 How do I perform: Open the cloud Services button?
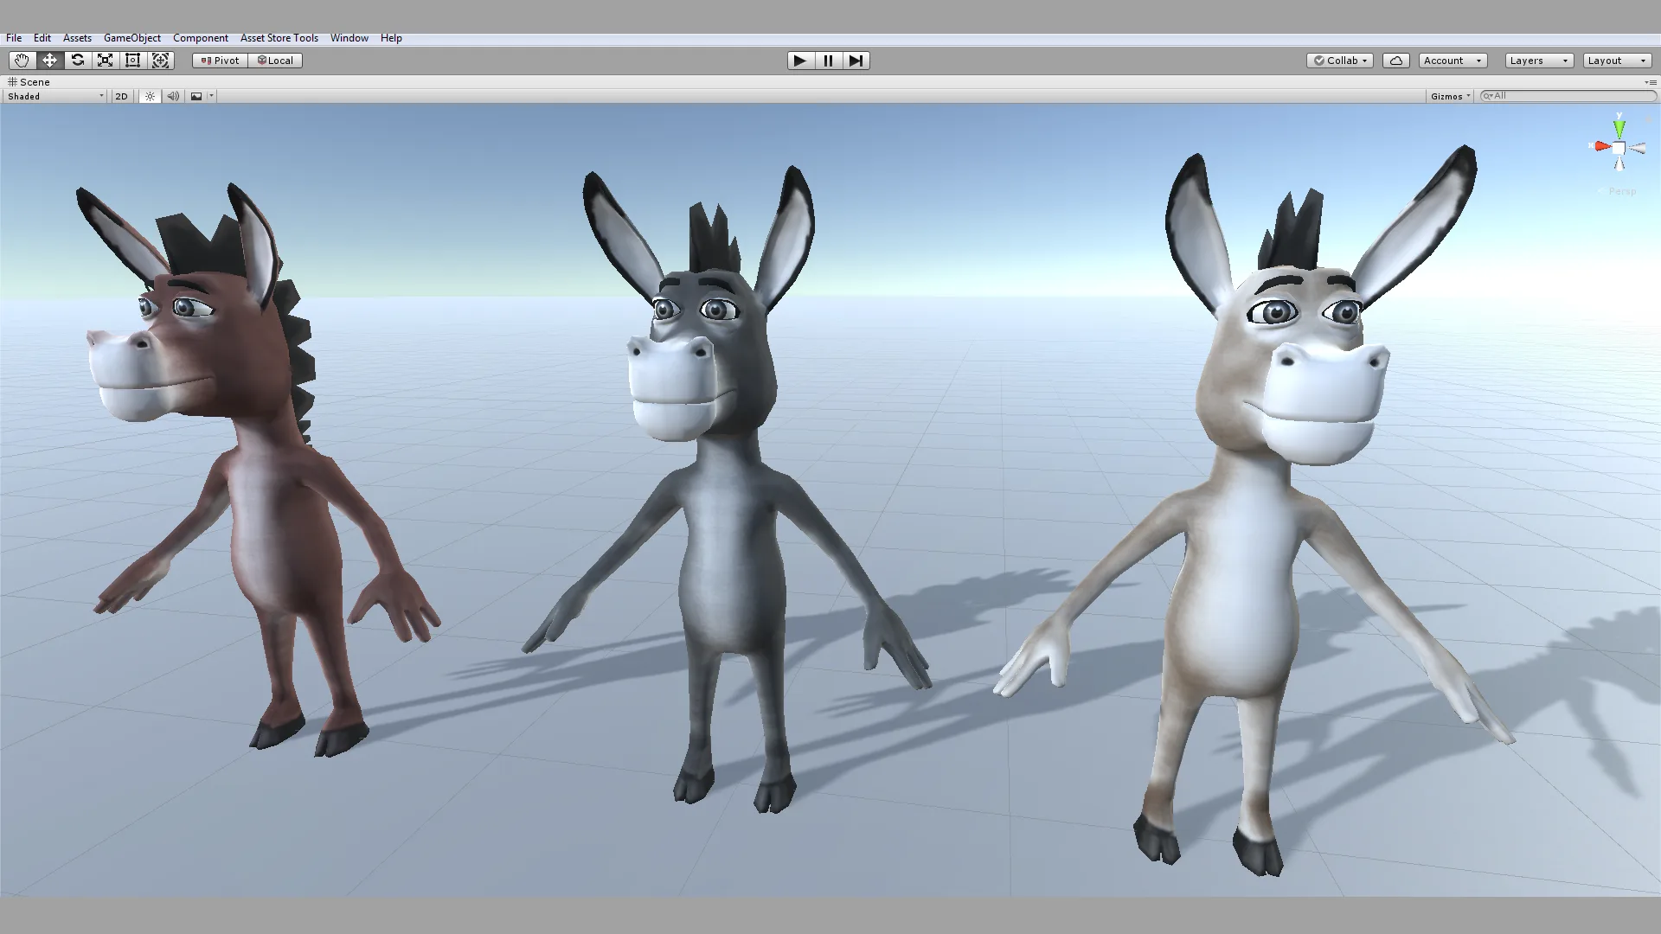pos(1395,61)
